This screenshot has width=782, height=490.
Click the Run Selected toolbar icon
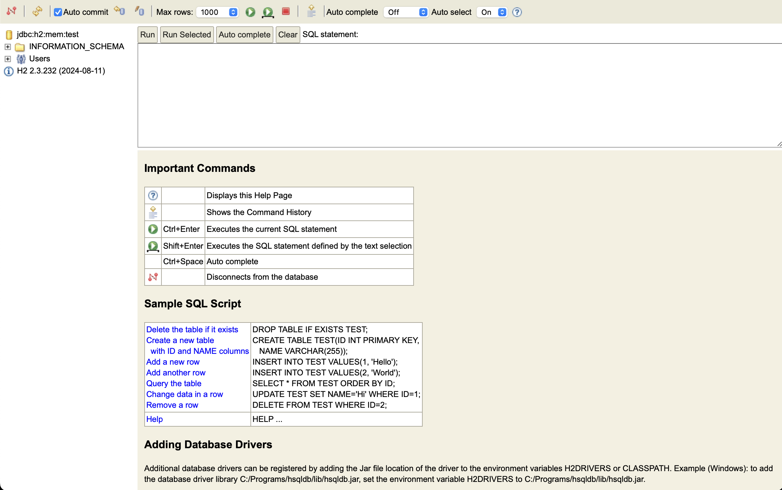pos(268,12)
